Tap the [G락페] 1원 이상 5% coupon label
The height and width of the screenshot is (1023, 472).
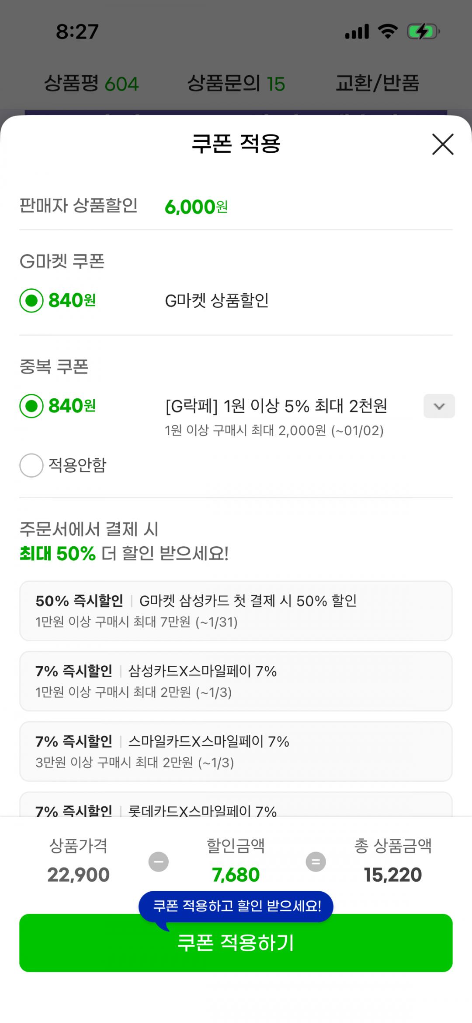click(276, 406)
